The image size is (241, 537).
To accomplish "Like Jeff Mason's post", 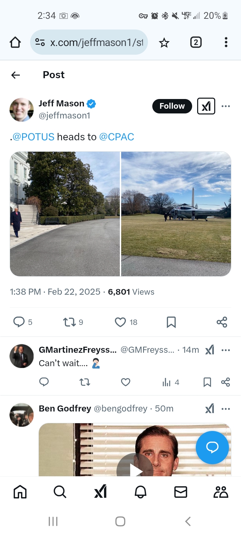I will pyautogui.click(x=120, y=322).
